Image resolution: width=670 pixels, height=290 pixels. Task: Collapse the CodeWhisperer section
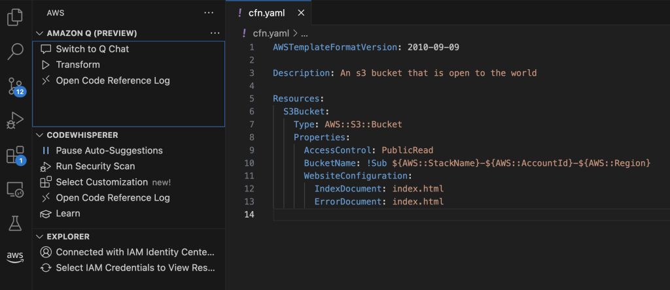40,135
